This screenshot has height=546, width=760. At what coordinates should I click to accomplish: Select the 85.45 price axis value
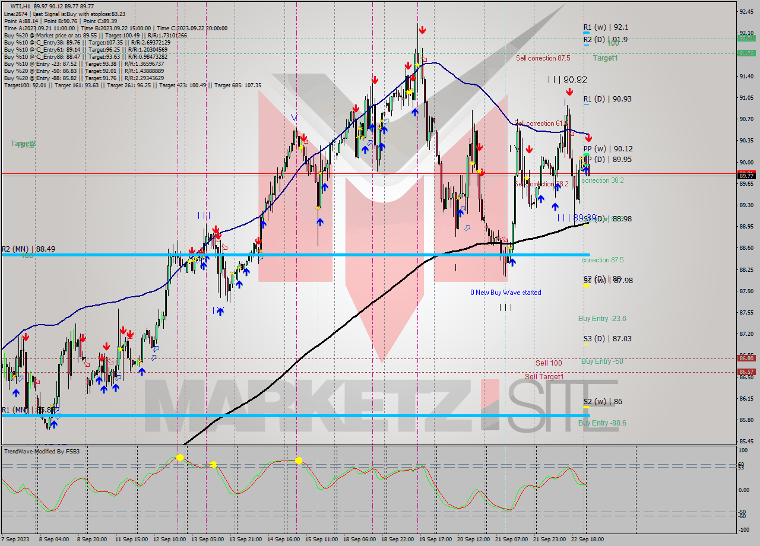tap(747, 442)
